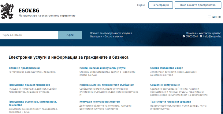Click the phone icon beside 070020341
223x114 pixels.
[x=184, y=36]
